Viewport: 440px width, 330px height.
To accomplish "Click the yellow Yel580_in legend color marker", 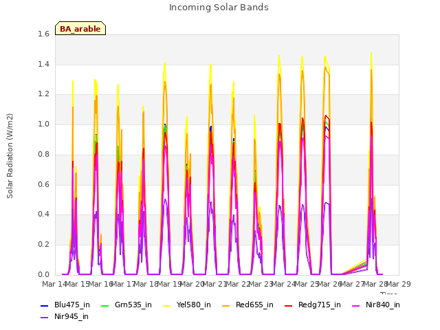I will (x=166, y=305).
